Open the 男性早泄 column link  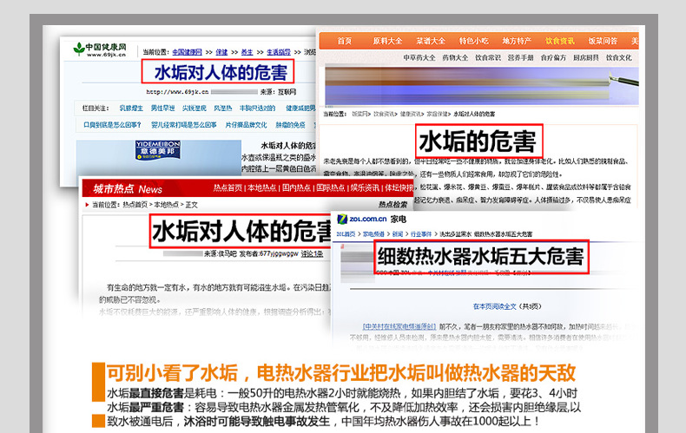pyautogui.click(x=162, y=108)
